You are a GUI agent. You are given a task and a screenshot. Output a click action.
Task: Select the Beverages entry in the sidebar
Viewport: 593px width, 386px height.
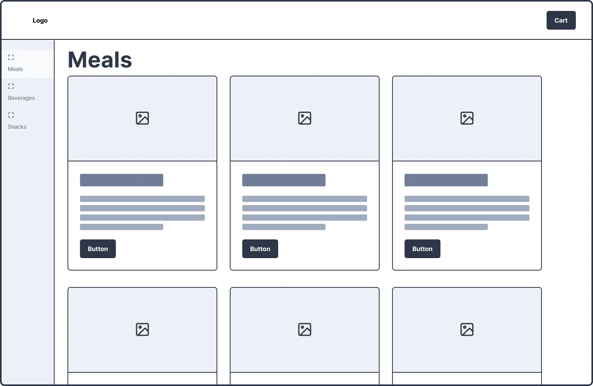[21, 98]
